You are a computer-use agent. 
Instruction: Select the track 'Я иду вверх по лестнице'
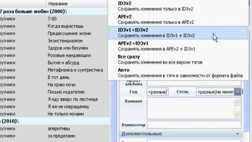coord(72,99)
